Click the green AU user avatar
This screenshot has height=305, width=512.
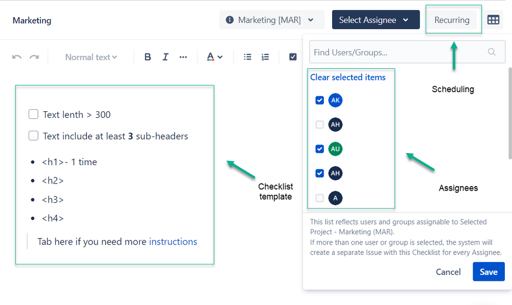tap(335, 149)
